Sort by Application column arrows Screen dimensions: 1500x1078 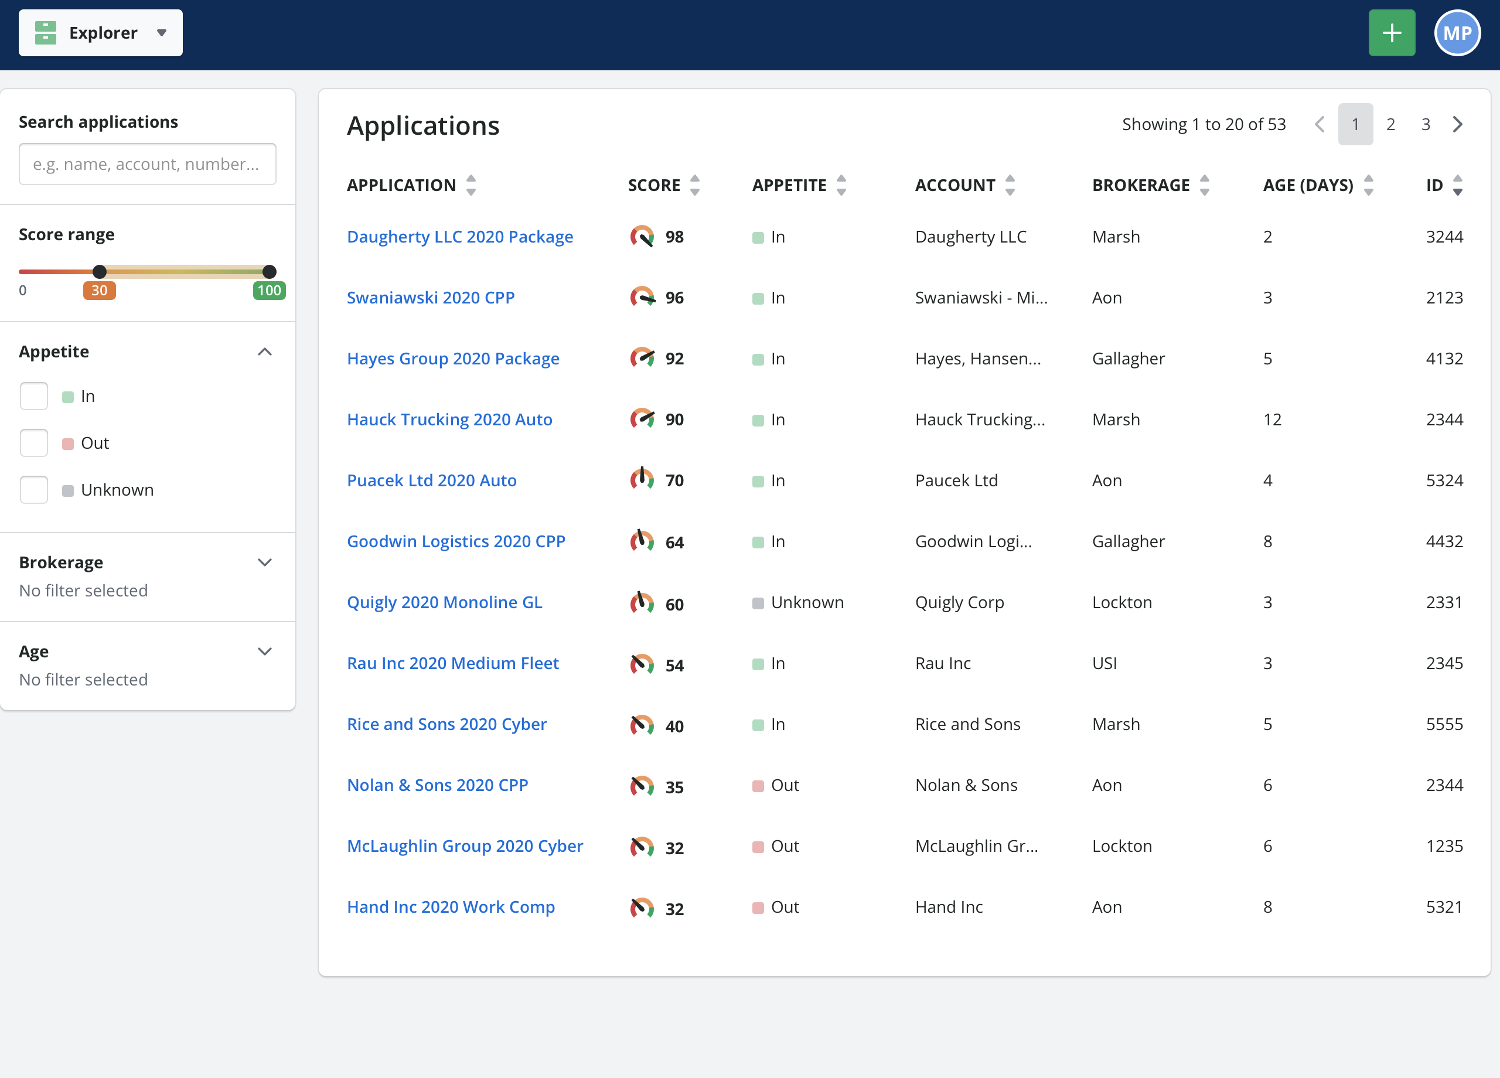click(x=471, y=185)
